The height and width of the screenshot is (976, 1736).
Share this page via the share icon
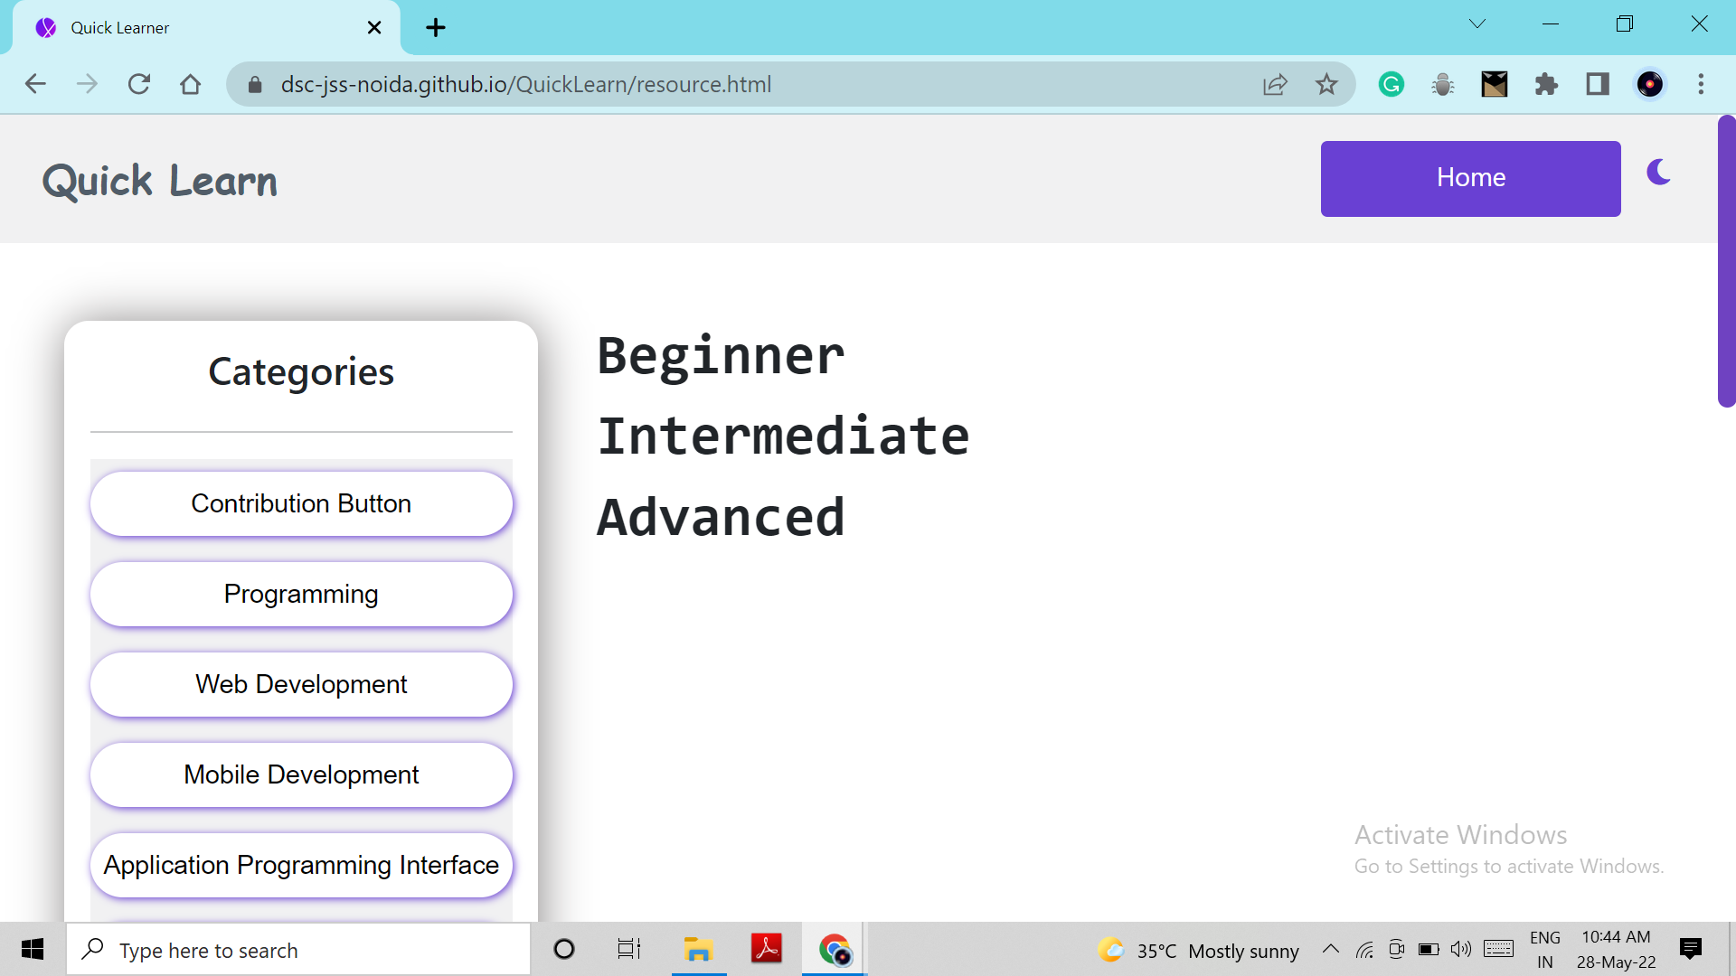click(x=1275, y=84)
